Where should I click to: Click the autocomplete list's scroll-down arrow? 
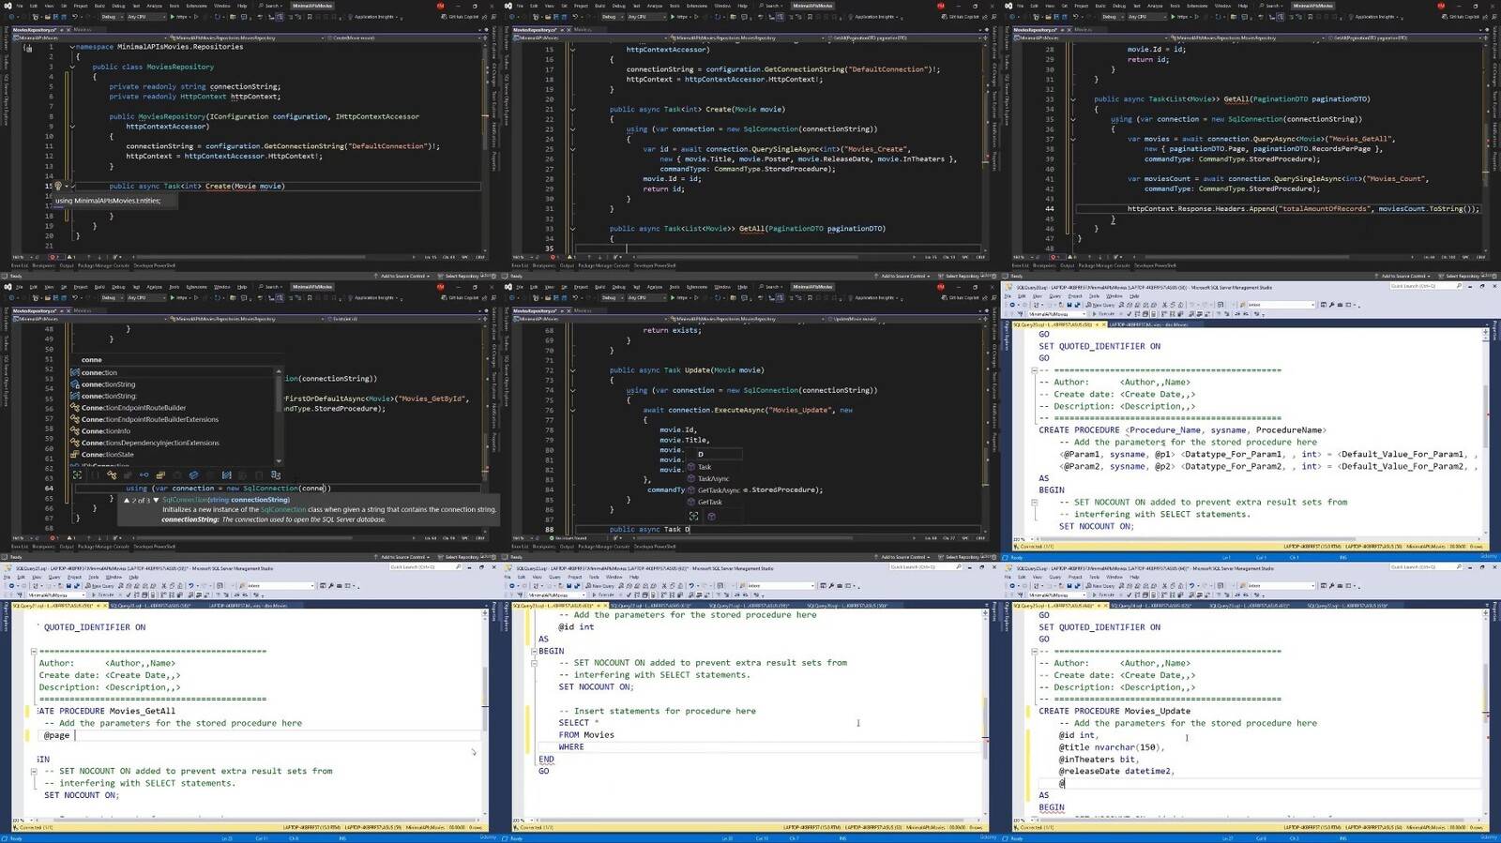coord(279,461)
